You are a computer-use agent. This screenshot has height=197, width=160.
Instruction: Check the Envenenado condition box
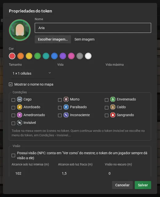106,100
